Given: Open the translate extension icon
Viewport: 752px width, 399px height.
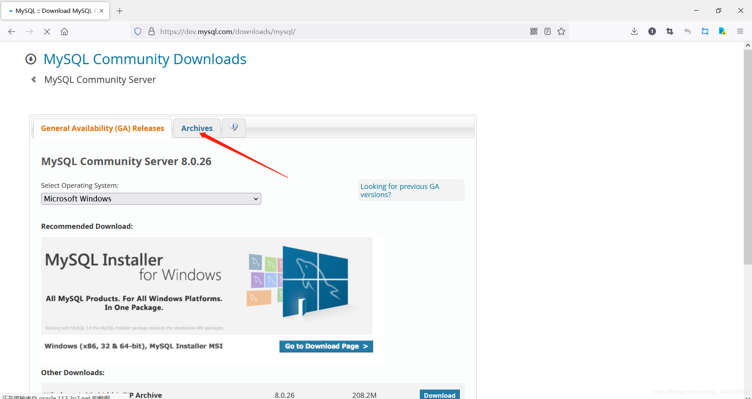Looking at the screenshot, I should pyautogui.click(x=723, y=31).
